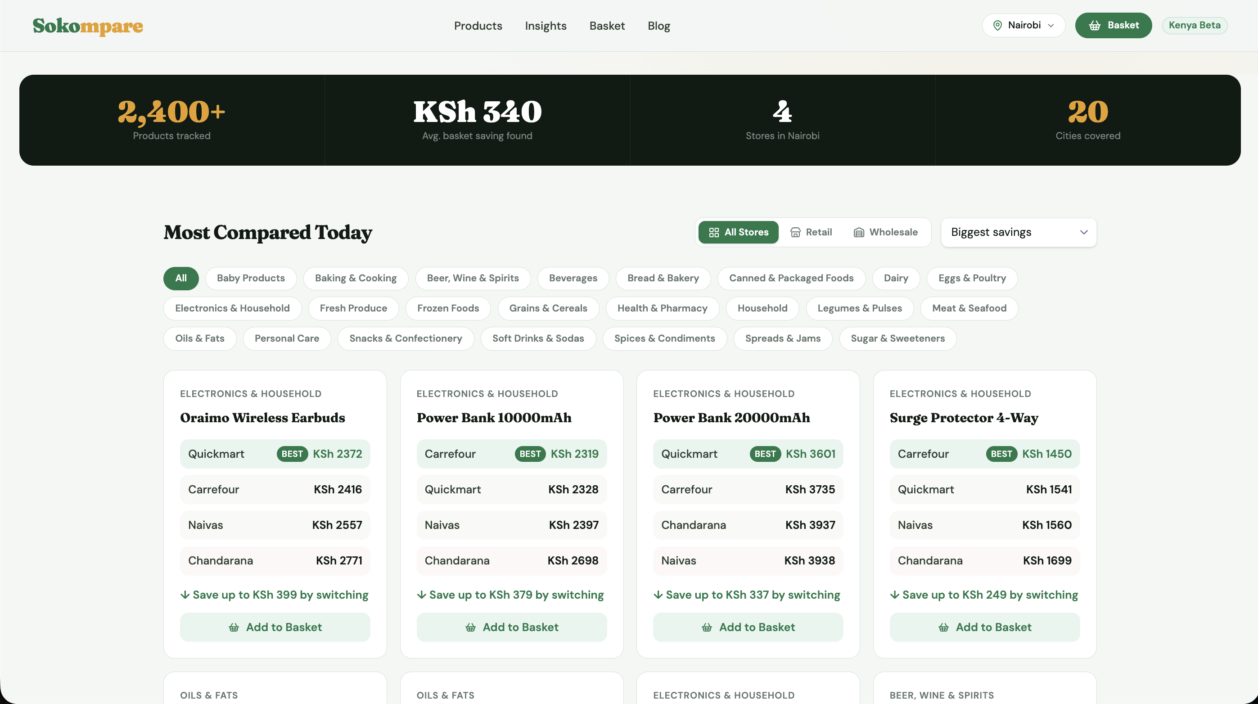Filter by Eggs & Poultry category
The width and height of the screenshot is (1258, 704).
972,279
